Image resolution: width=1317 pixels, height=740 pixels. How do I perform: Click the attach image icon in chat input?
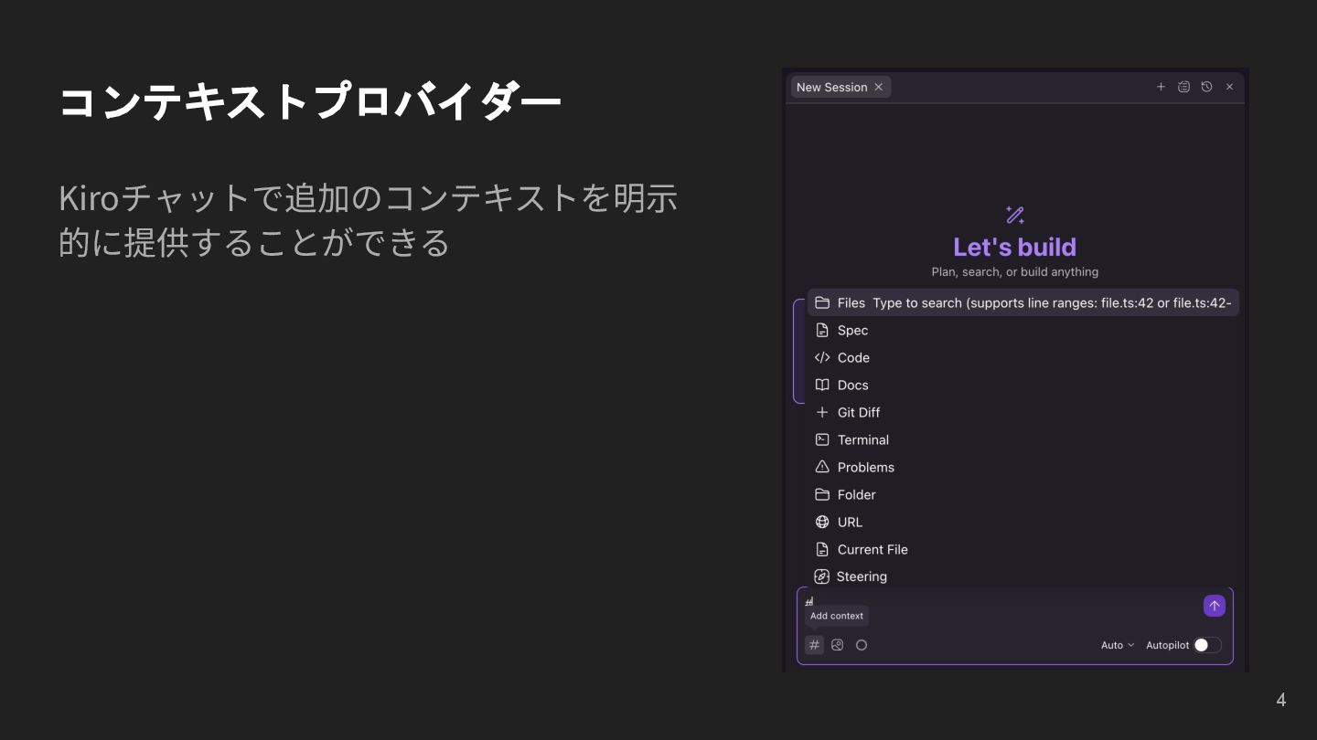tap(838, 645)
